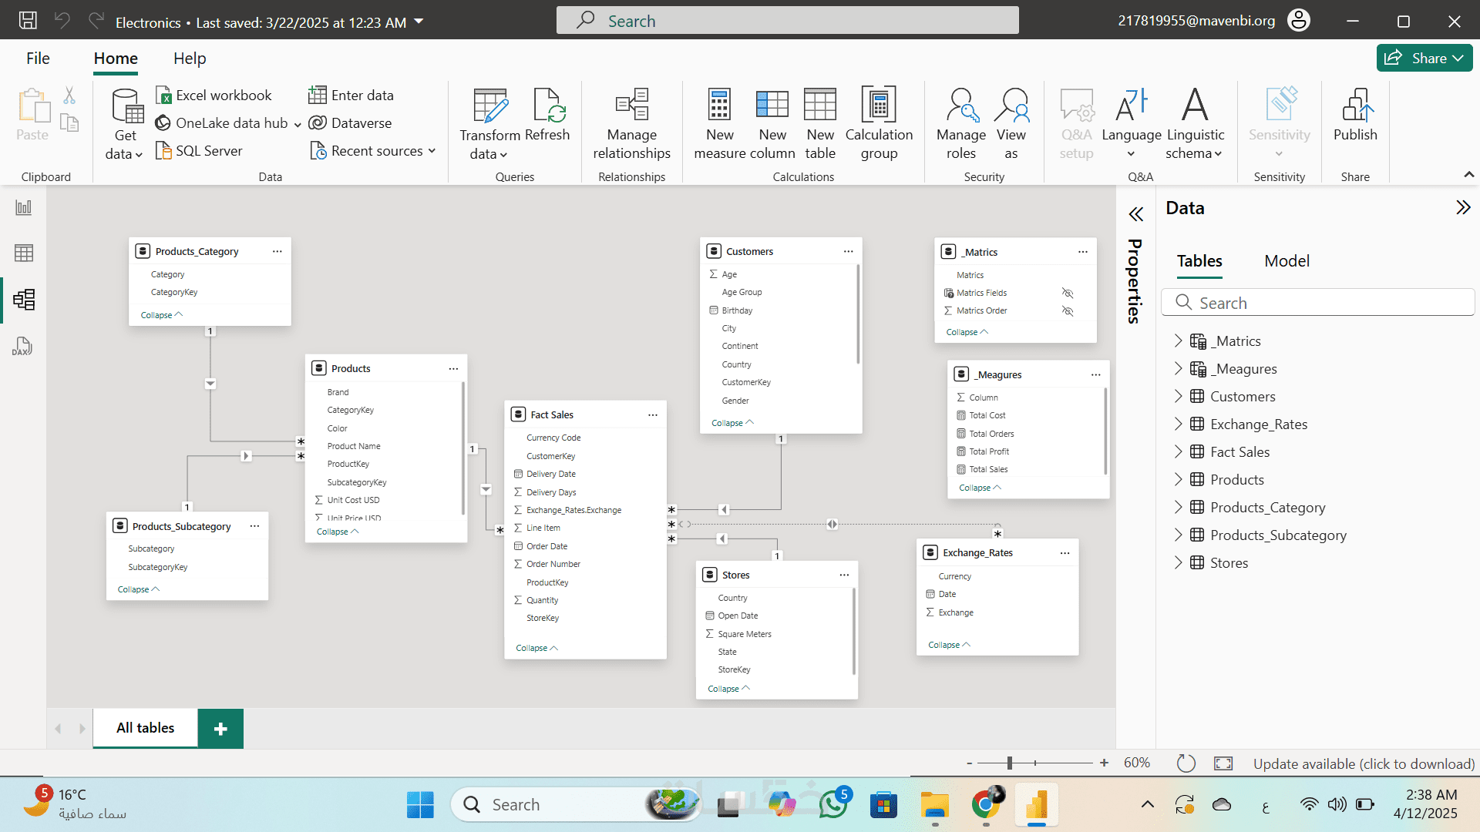Click the top Search box
The image size is (1480, 832).
[787, 21]
